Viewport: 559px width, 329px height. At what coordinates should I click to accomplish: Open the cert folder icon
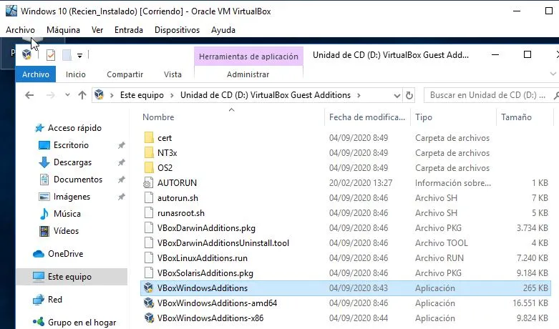coord(149,138)
